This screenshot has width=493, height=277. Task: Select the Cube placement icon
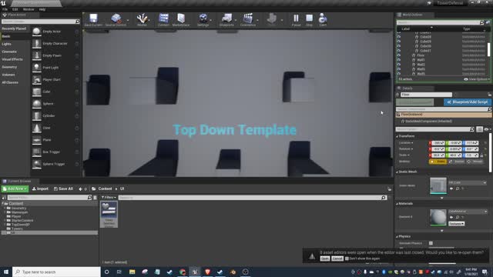coord(36,92)
